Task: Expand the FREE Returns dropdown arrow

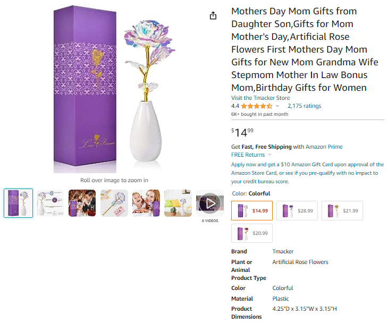Action: pyautogui.click(x=269, y=155)
